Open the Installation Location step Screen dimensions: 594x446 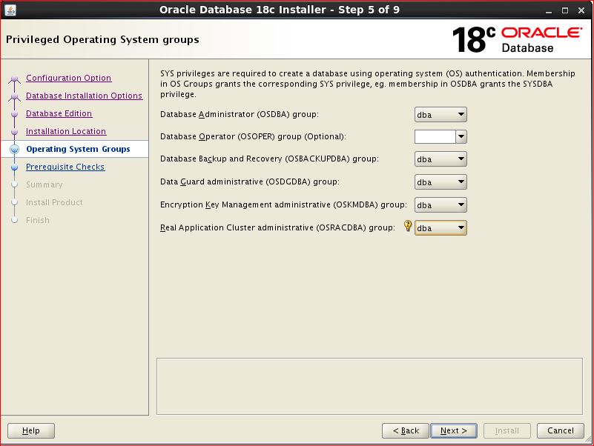pos(65,132)
